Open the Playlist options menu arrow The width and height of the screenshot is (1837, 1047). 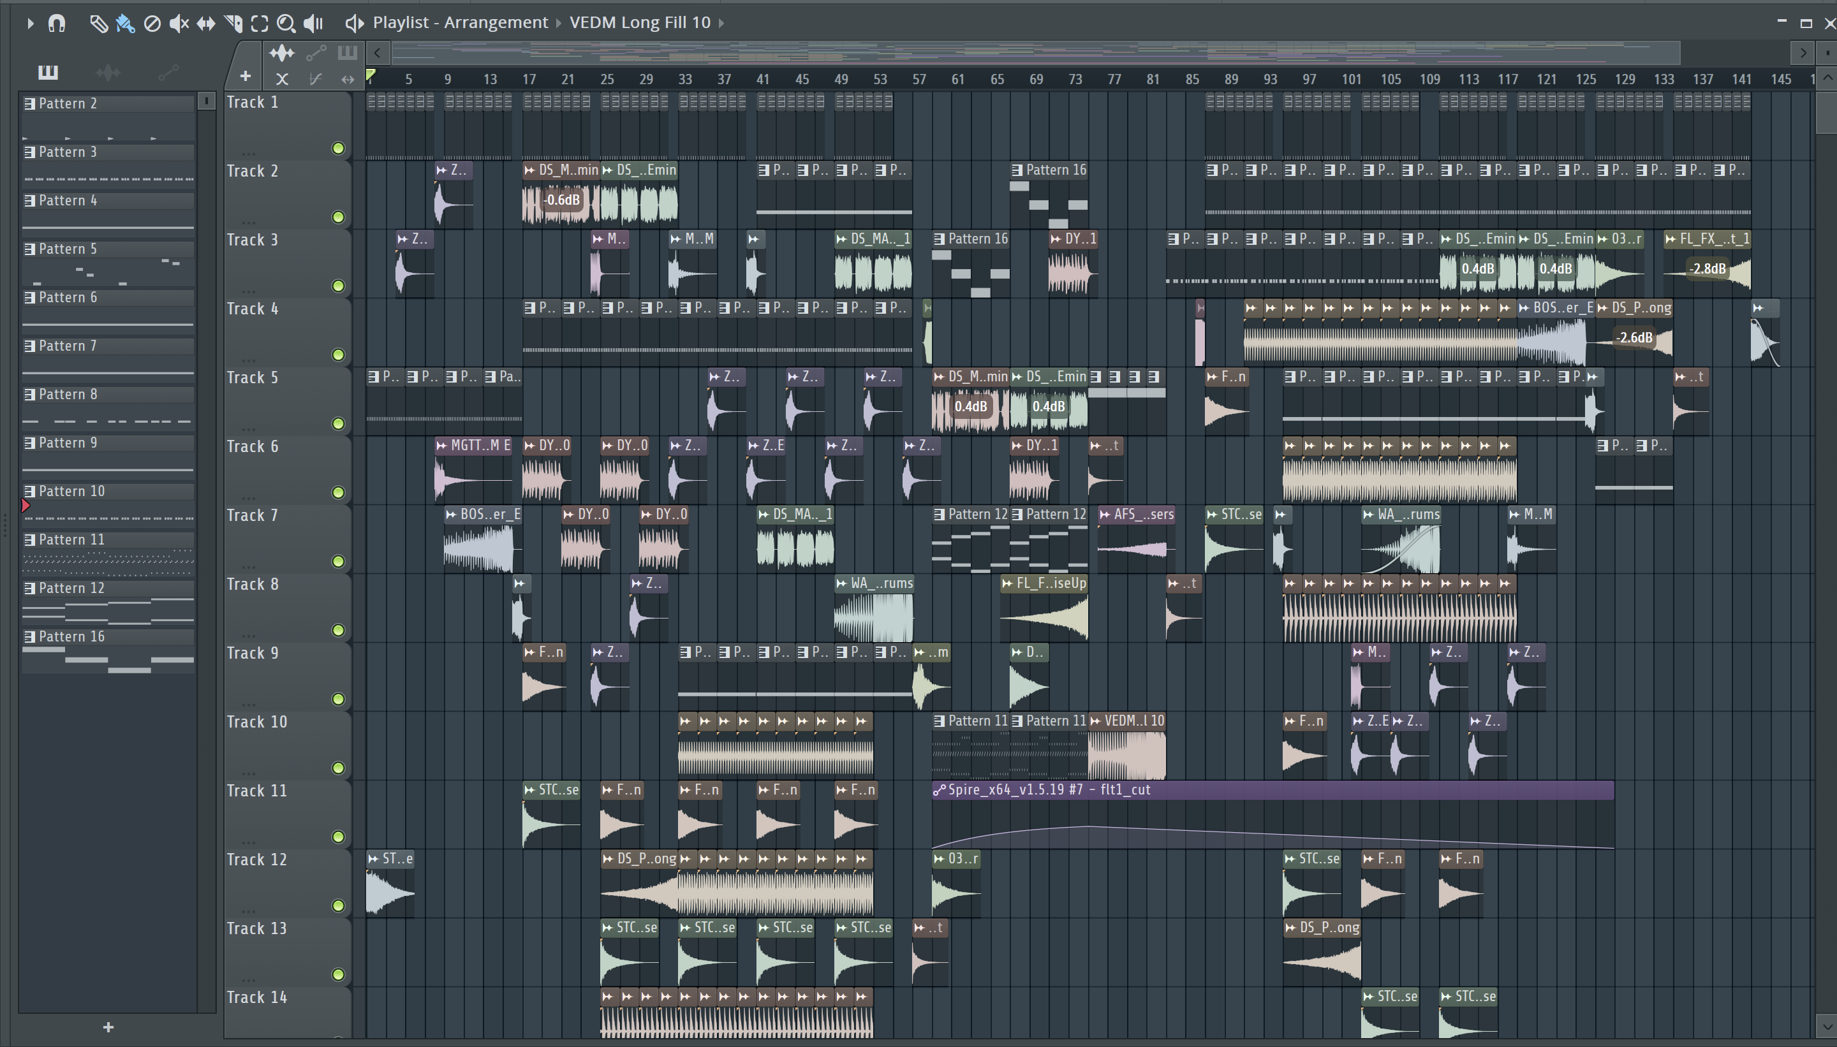click(x=29, y=23)
